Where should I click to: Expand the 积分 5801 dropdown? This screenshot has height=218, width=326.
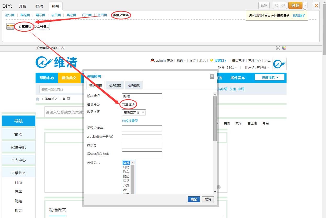tap(228, 67)
